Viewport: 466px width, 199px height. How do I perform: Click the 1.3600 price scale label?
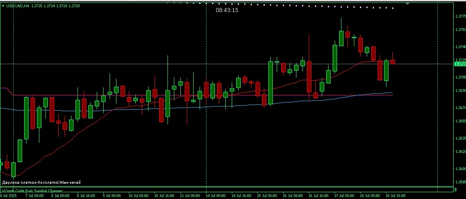tap(461, 169)
